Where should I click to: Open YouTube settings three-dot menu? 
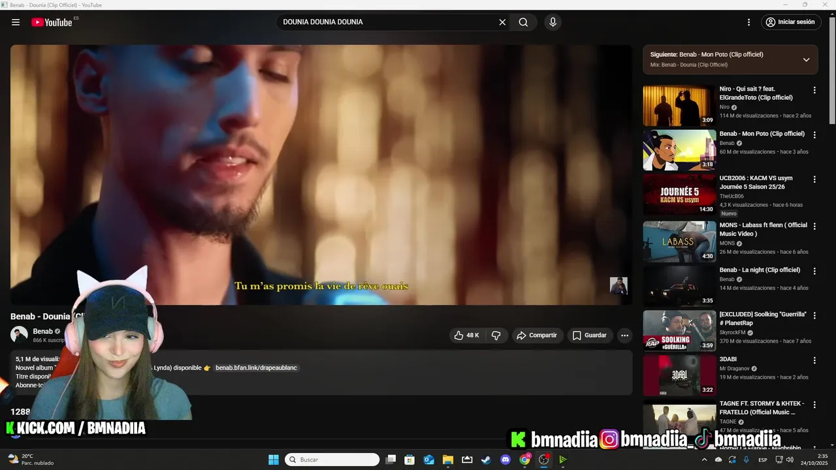tap(749, 22)
